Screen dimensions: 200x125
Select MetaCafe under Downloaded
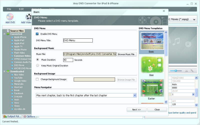(x=19, y=84)
